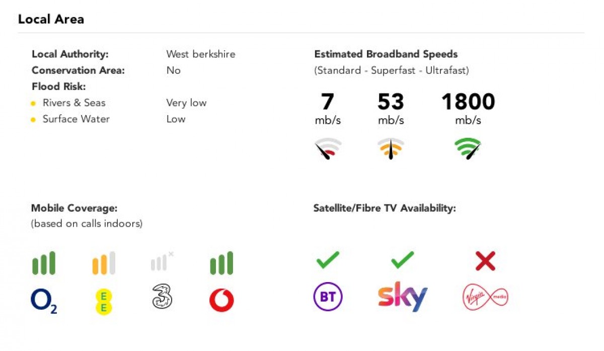
Task: Click the Vodafone green signal bars
Action: pyautogui.click(x=221, y=263)
